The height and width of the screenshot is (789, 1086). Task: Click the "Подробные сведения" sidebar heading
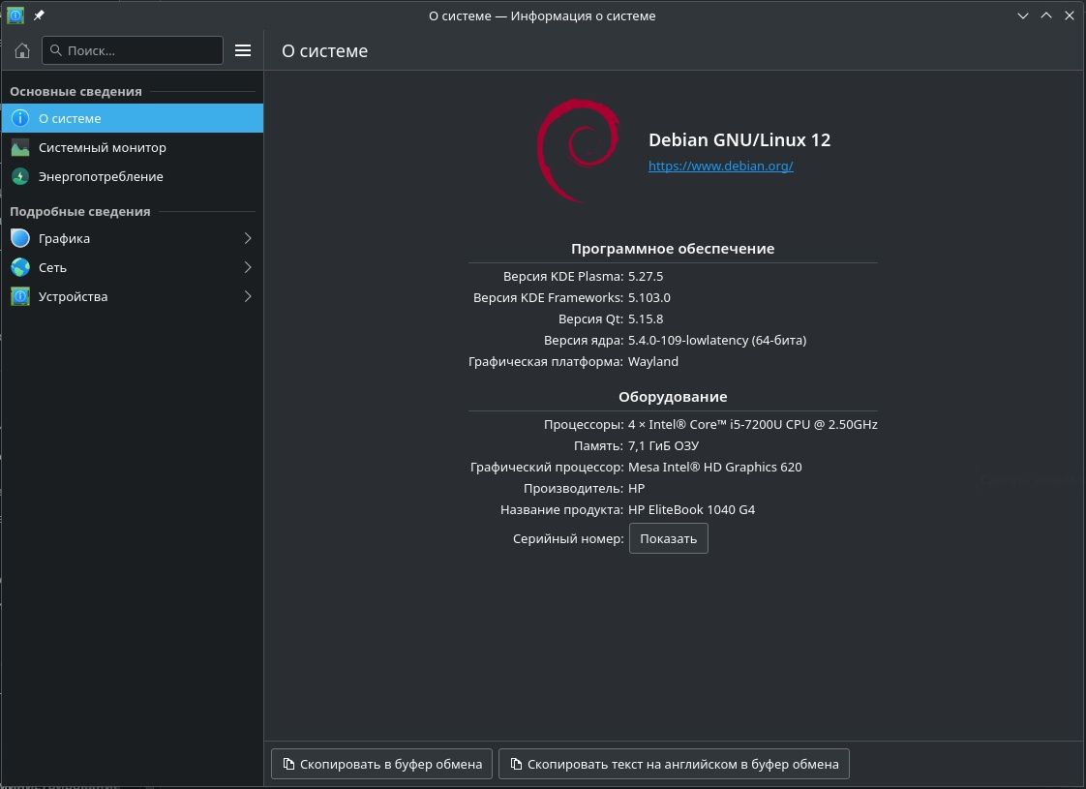(x=79, y=211)
